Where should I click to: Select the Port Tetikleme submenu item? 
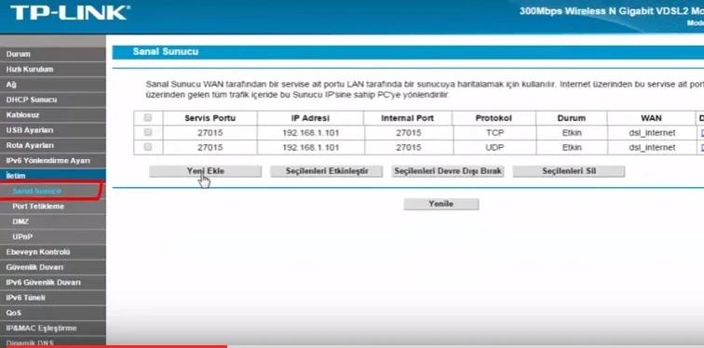(x=53, y=207)
